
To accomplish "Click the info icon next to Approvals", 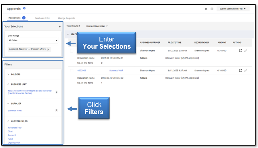I will [24, 8].
